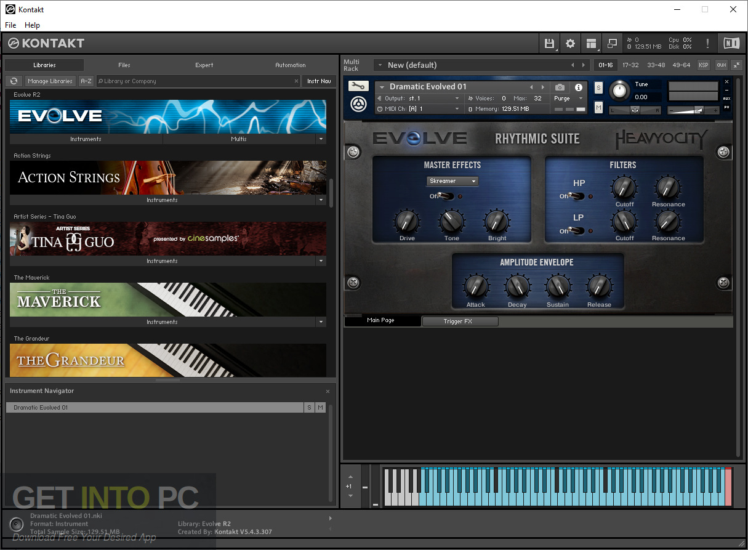The image size is (748, 550).
Task: Expand Action Strings library options arrow
Action: [321, 200]
